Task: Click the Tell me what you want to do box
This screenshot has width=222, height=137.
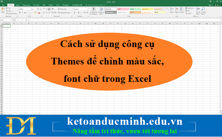Action: click(x=96, y=5)
